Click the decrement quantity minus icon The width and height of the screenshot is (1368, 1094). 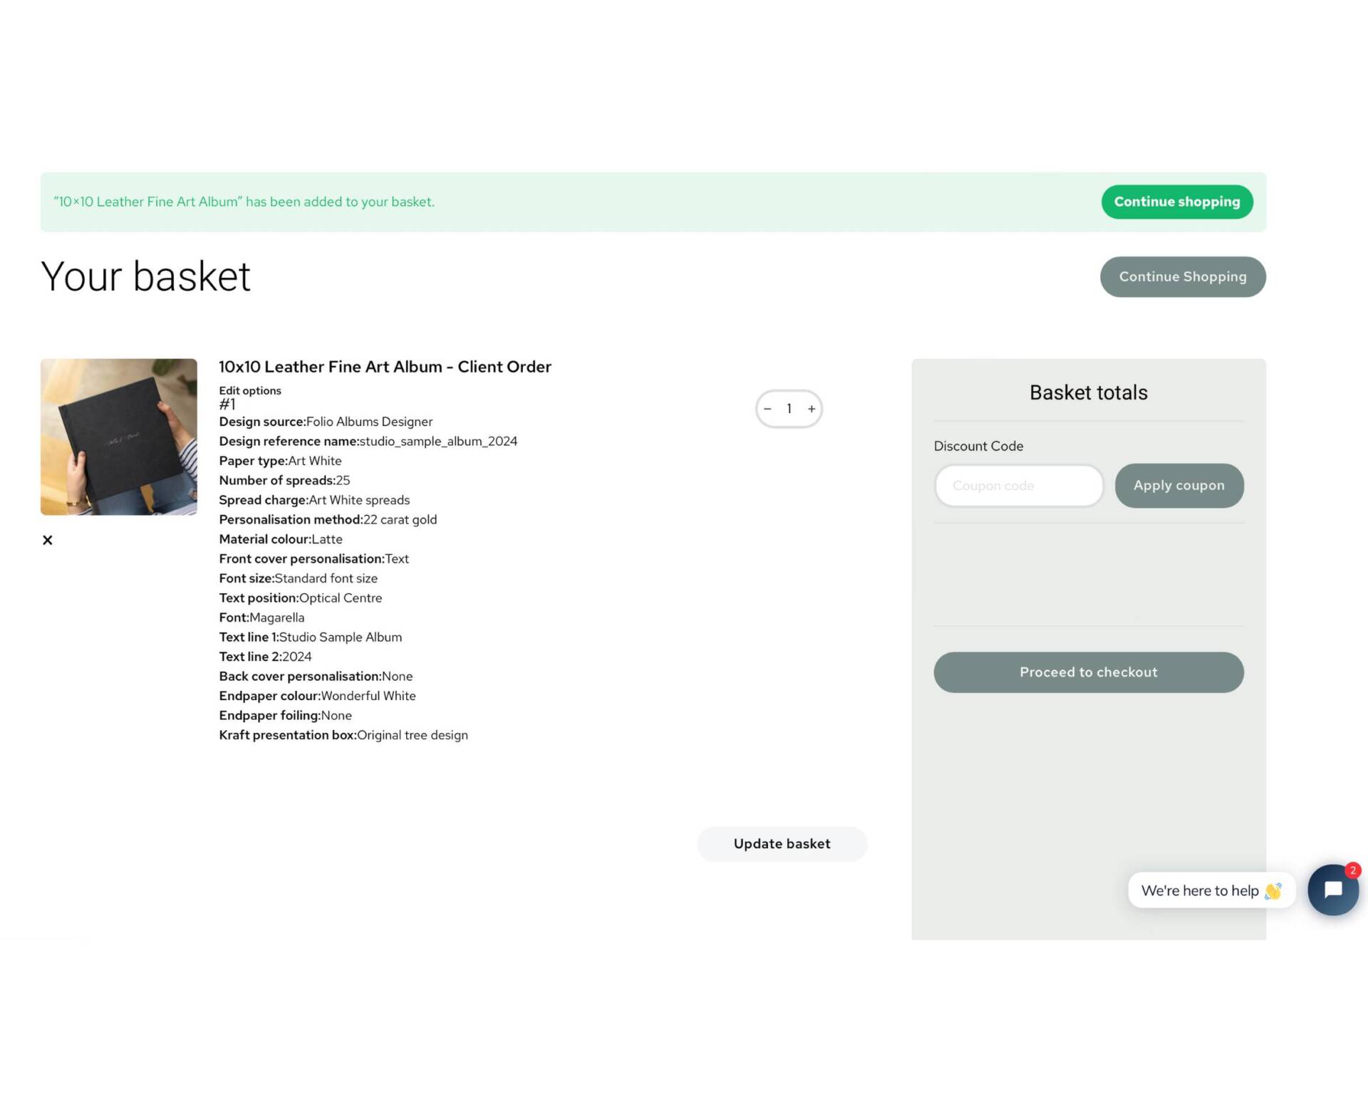[767, 407]
